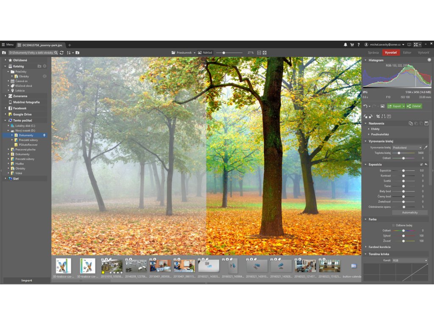
Task: Click the white balance eyedropper icon
Action: 426,147
